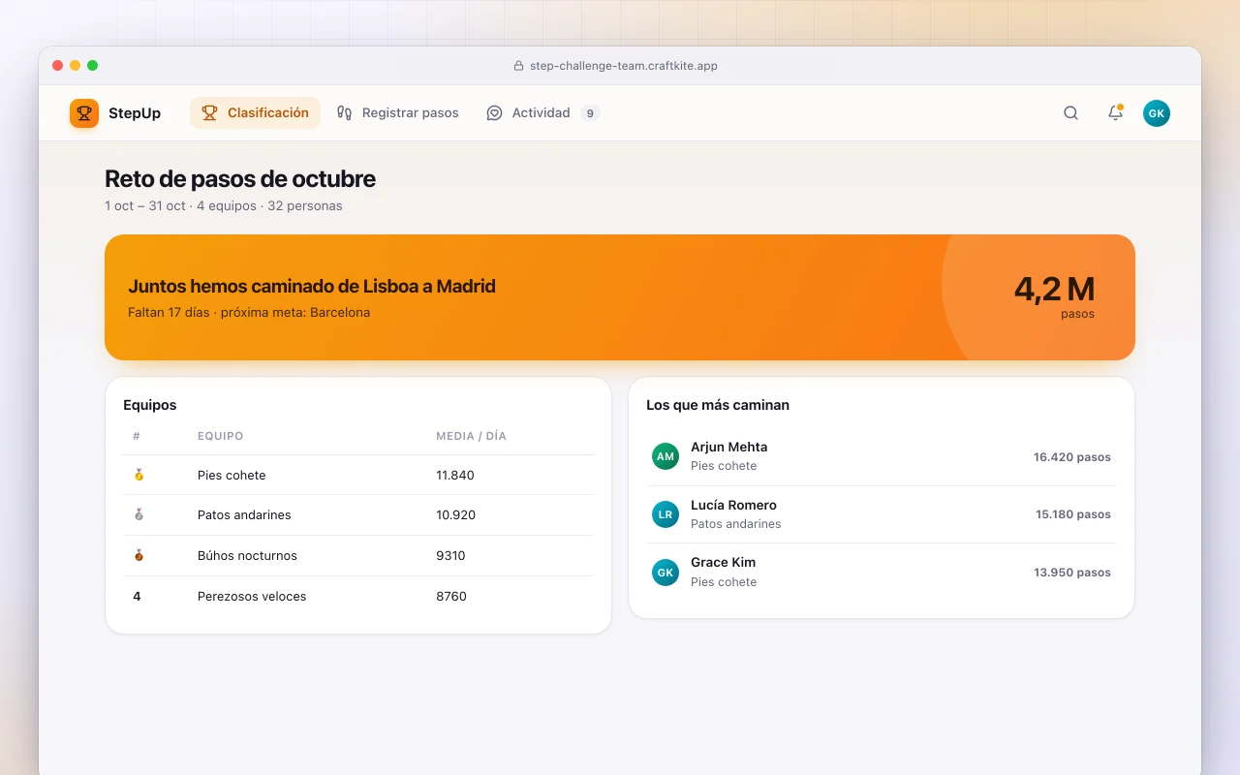Select the Perezosos veloces team name
Image resolution: width=1240 pixels, height=775 pixels.
[252, 597]
